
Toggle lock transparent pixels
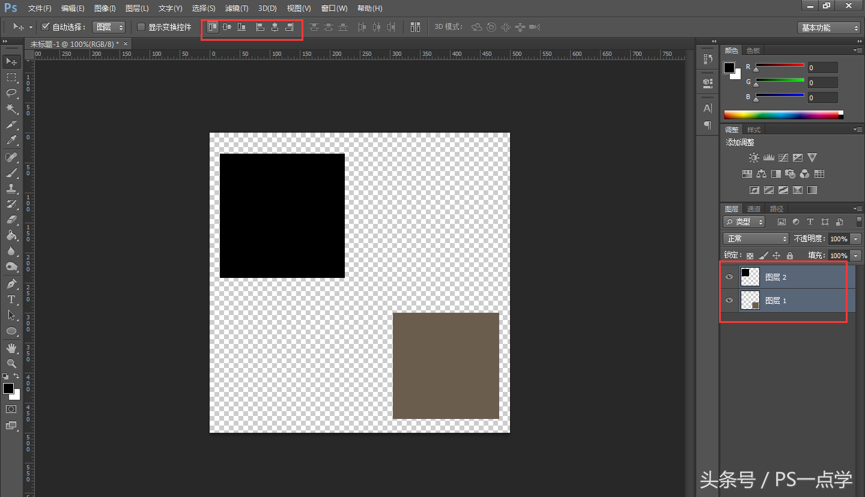click(x=750, y=256)
